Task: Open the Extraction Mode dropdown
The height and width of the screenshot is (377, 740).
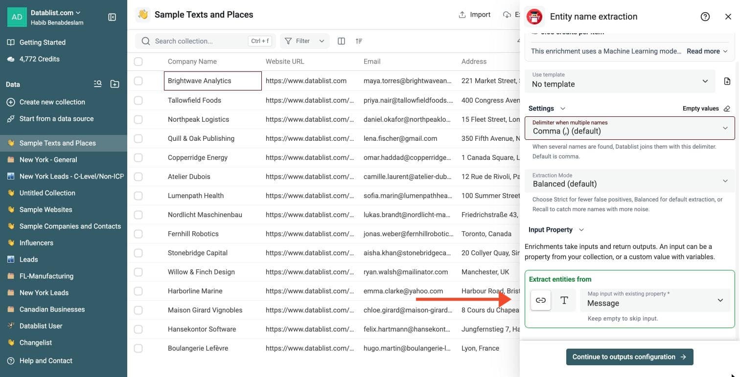Action: coord(630,181)
